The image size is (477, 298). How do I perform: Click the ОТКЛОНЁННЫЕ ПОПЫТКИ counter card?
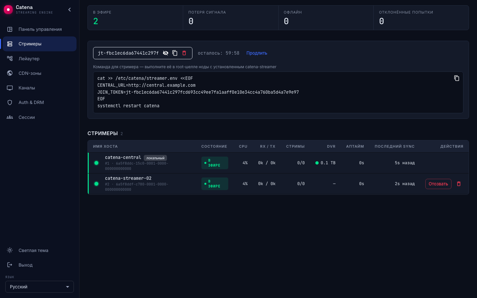pos(421,18)
